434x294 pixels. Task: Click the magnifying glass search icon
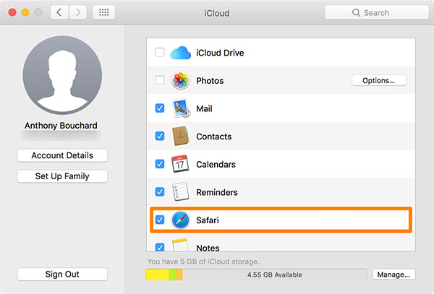(x=356, y=13)
